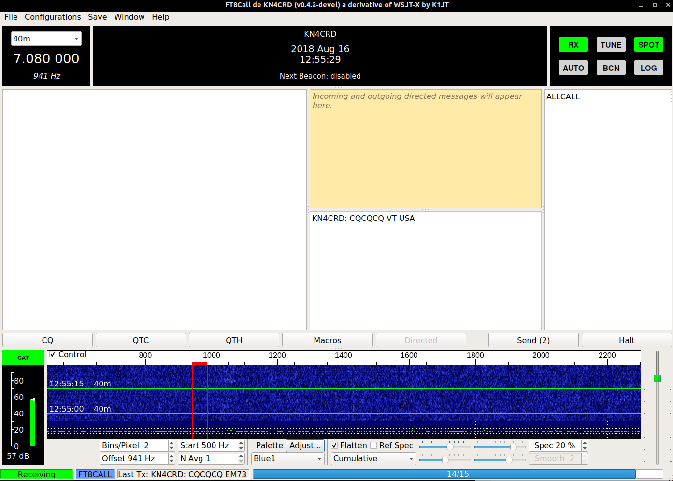Open the LOG dialog
673x481 pixels.
point(648,68)
